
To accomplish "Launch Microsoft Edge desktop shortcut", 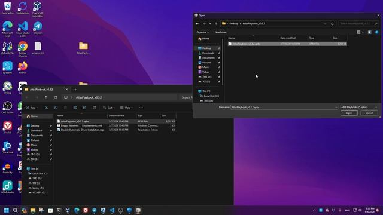I will [x=7, y=29].
